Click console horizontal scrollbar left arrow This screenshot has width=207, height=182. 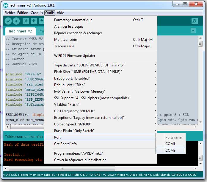click(x=6, y=169)
